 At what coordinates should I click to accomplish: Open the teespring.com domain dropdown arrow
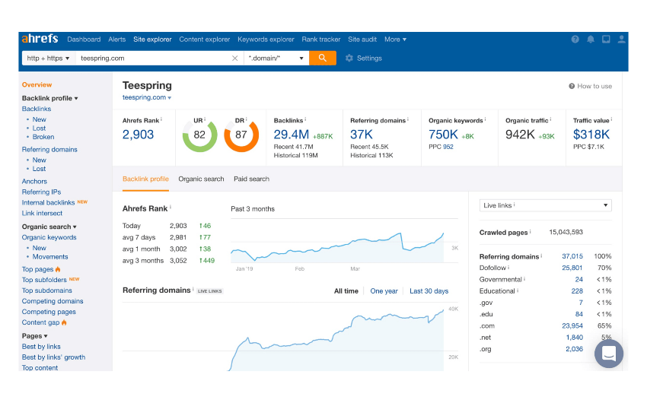coord(169,97)
